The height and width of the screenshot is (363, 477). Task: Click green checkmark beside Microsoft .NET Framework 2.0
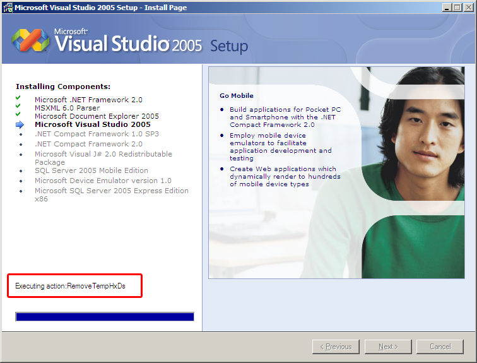18,98
